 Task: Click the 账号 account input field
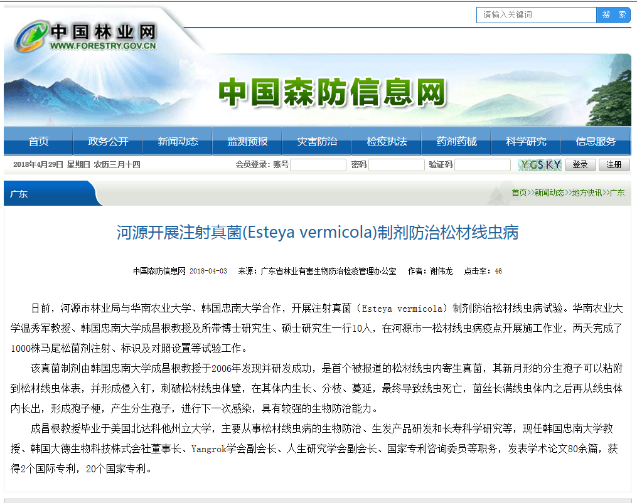pyautogui.click(x=318, y=165)
